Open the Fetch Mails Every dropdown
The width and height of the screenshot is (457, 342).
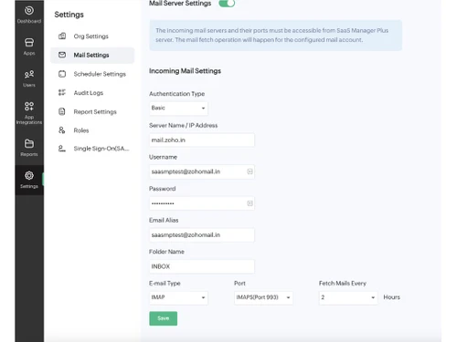pyautogui.click(x=348, y=297)
